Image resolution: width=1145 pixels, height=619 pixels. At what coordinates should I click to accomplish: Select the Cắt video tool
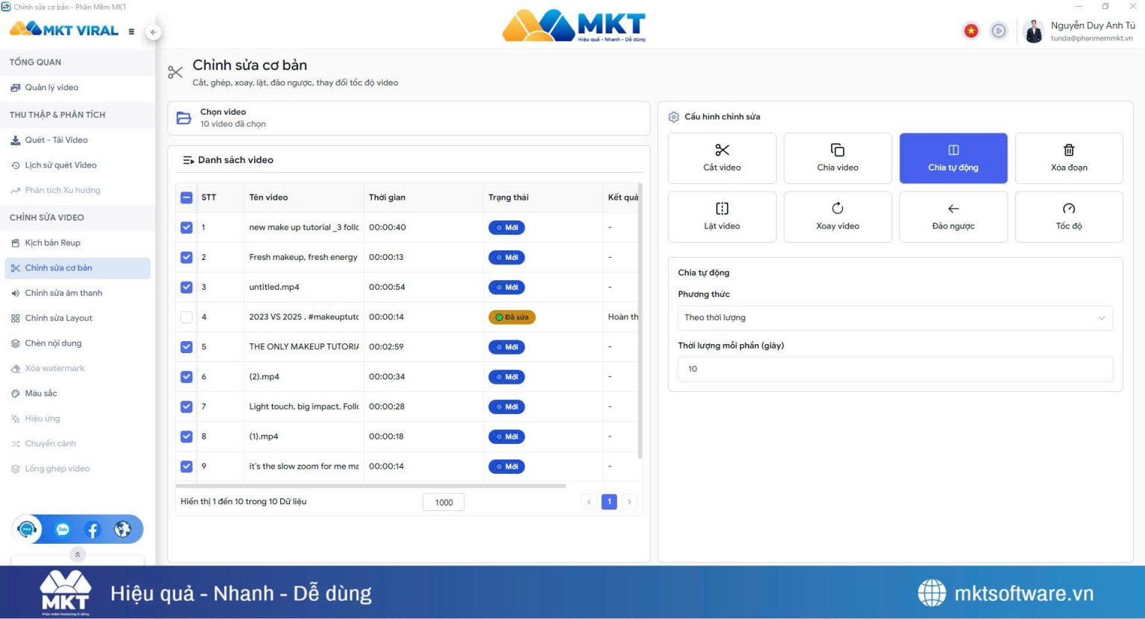(721, 158)
